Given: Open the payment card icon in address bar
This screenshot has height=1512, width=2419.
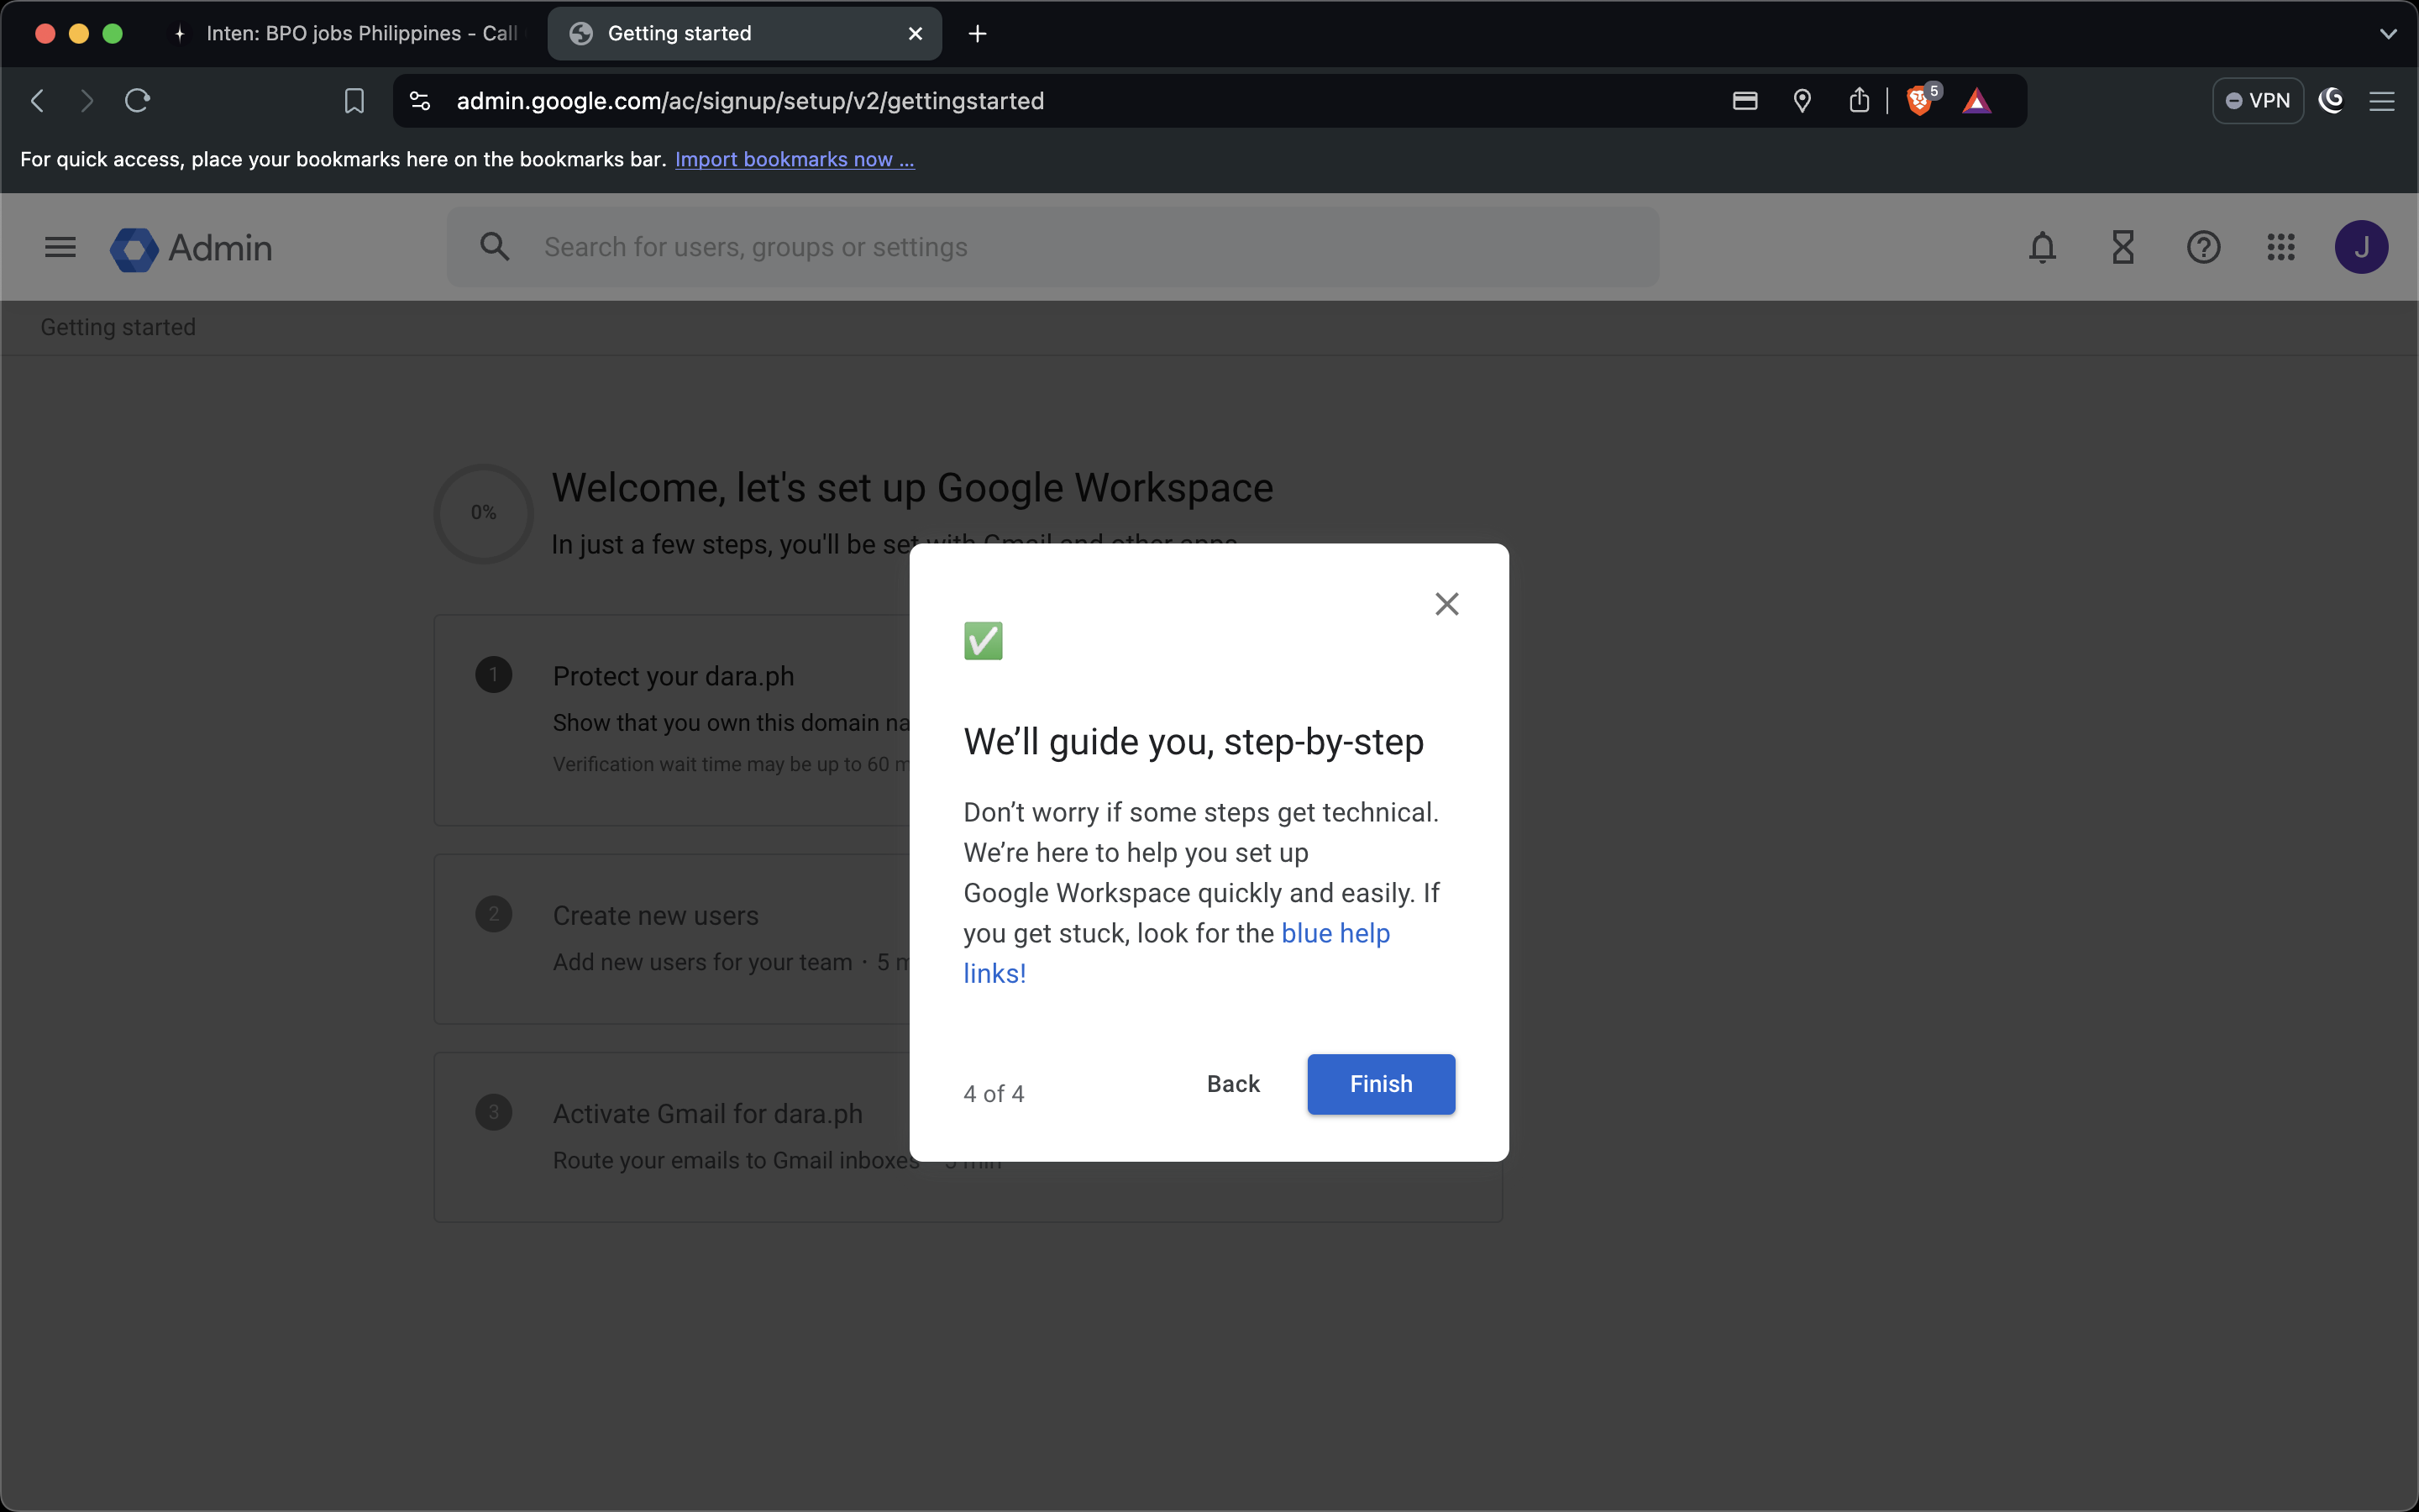Looking at the screenshot, I should tap(1745, 101).
